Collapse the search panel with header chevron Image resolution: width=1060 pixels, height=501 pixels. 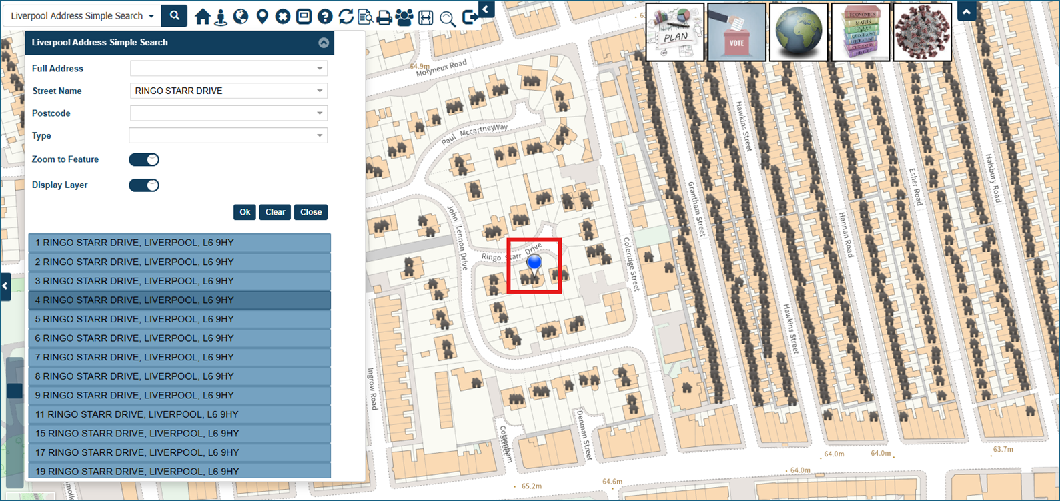(x=324, y=43)
